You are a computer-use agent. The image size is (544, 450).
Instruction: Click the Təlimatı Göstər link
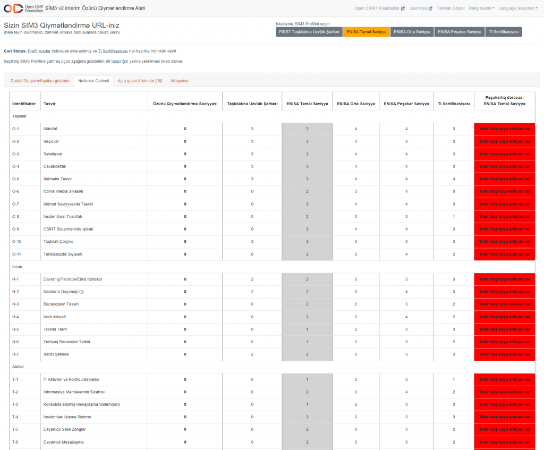click(450, 9)
